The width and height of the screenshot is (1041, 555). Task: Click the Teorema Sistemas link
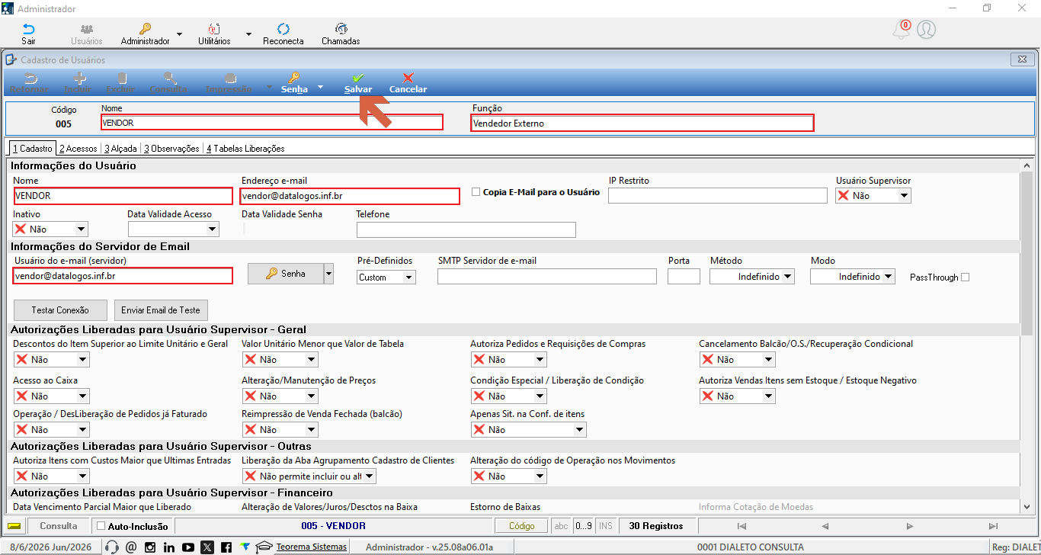(x=311, y=547)
